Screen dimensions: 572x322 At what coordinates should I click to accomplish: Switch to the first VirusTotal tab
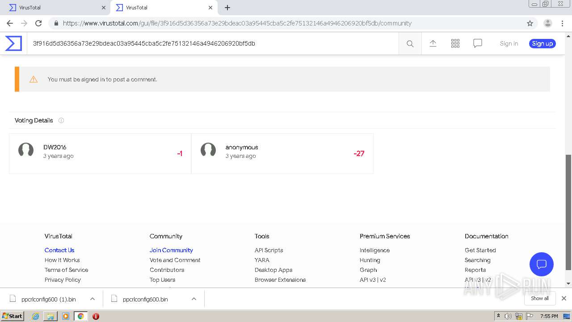55,8
